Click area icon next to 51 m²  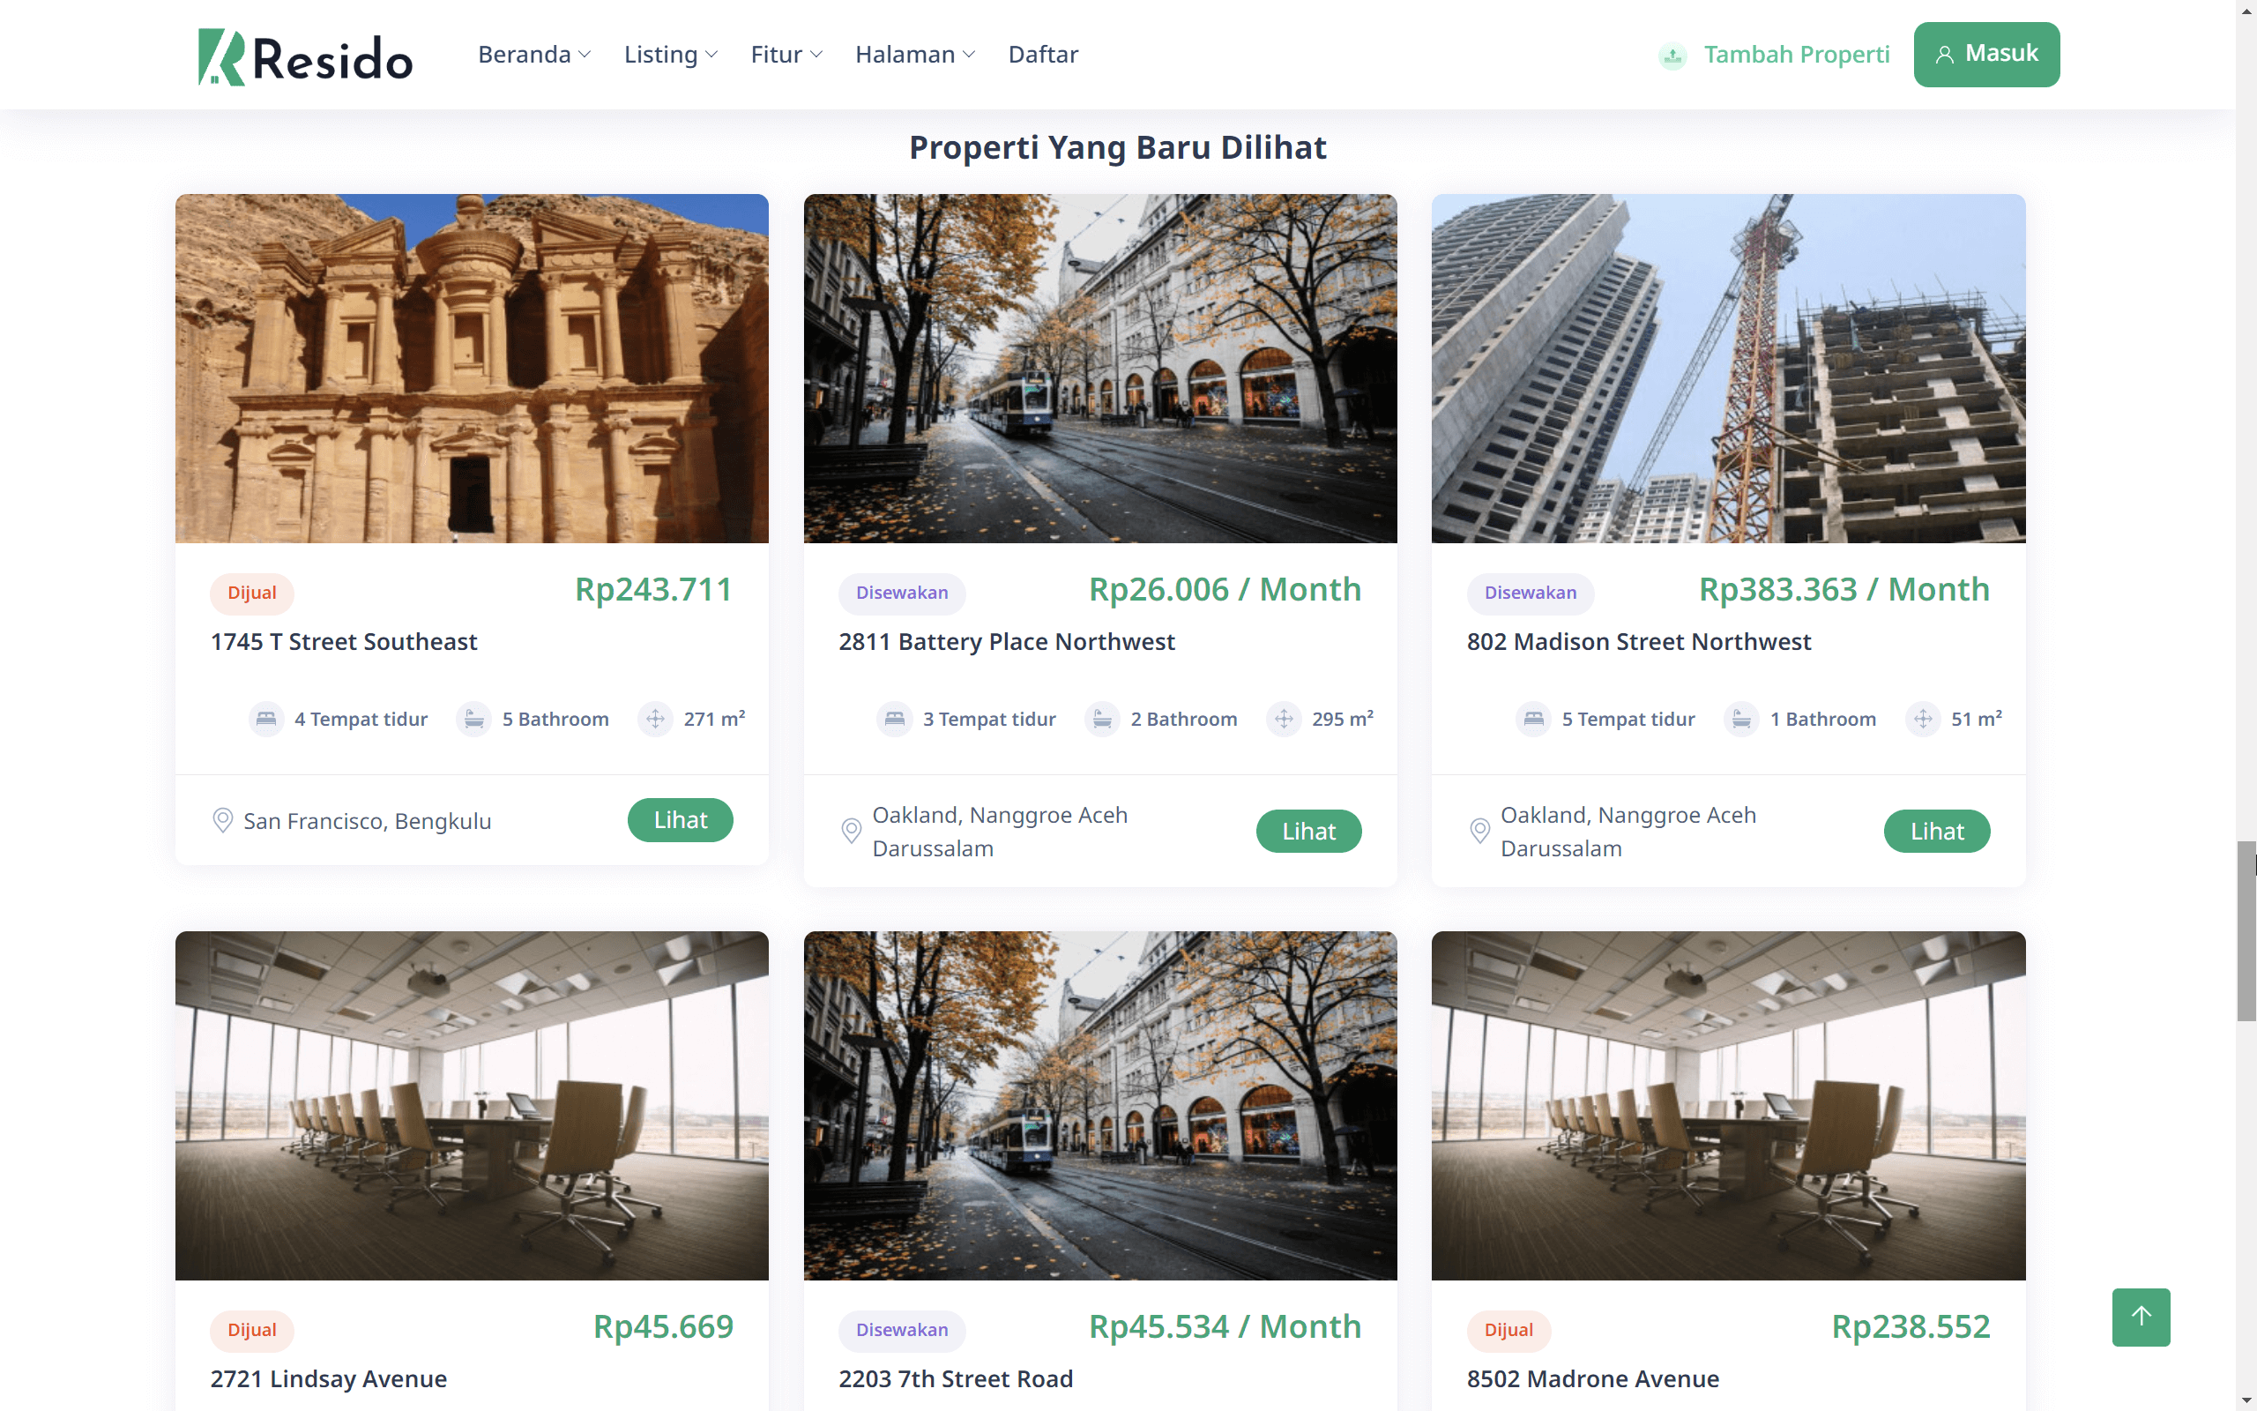coord(1922,720)
